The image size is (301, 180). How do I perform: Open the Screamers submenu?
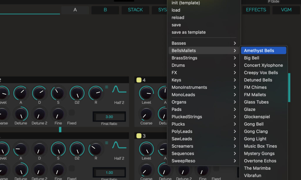[204, 146]
